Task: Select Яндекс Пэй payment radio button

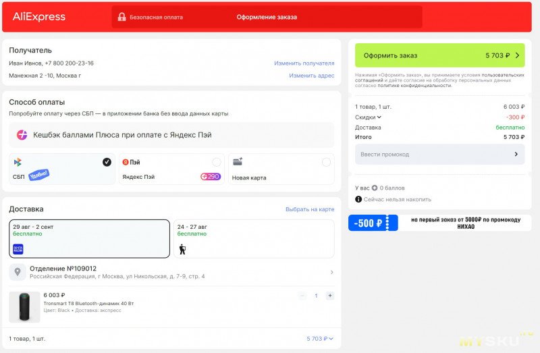Action: [216, 162]
